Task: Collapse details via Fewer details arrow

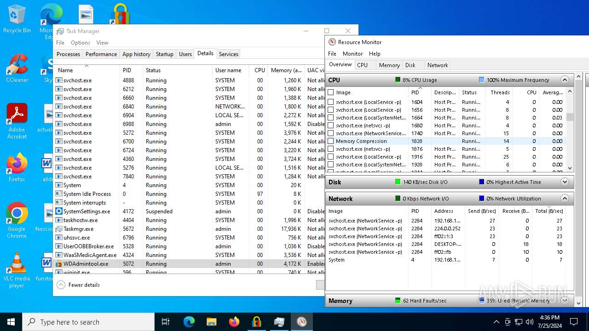Action: (x=61, y=285)
